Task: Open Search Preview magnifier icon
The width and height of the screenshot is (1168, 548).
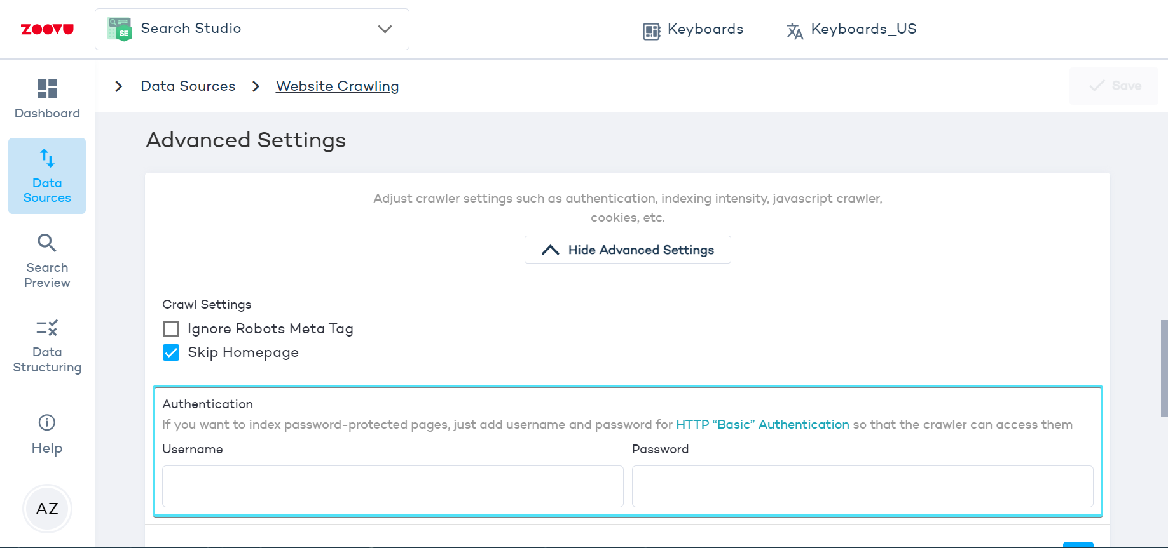Action: point(47,243)
